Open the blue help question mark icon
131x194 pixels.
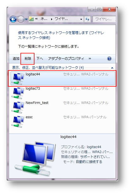tap(109, 58)
